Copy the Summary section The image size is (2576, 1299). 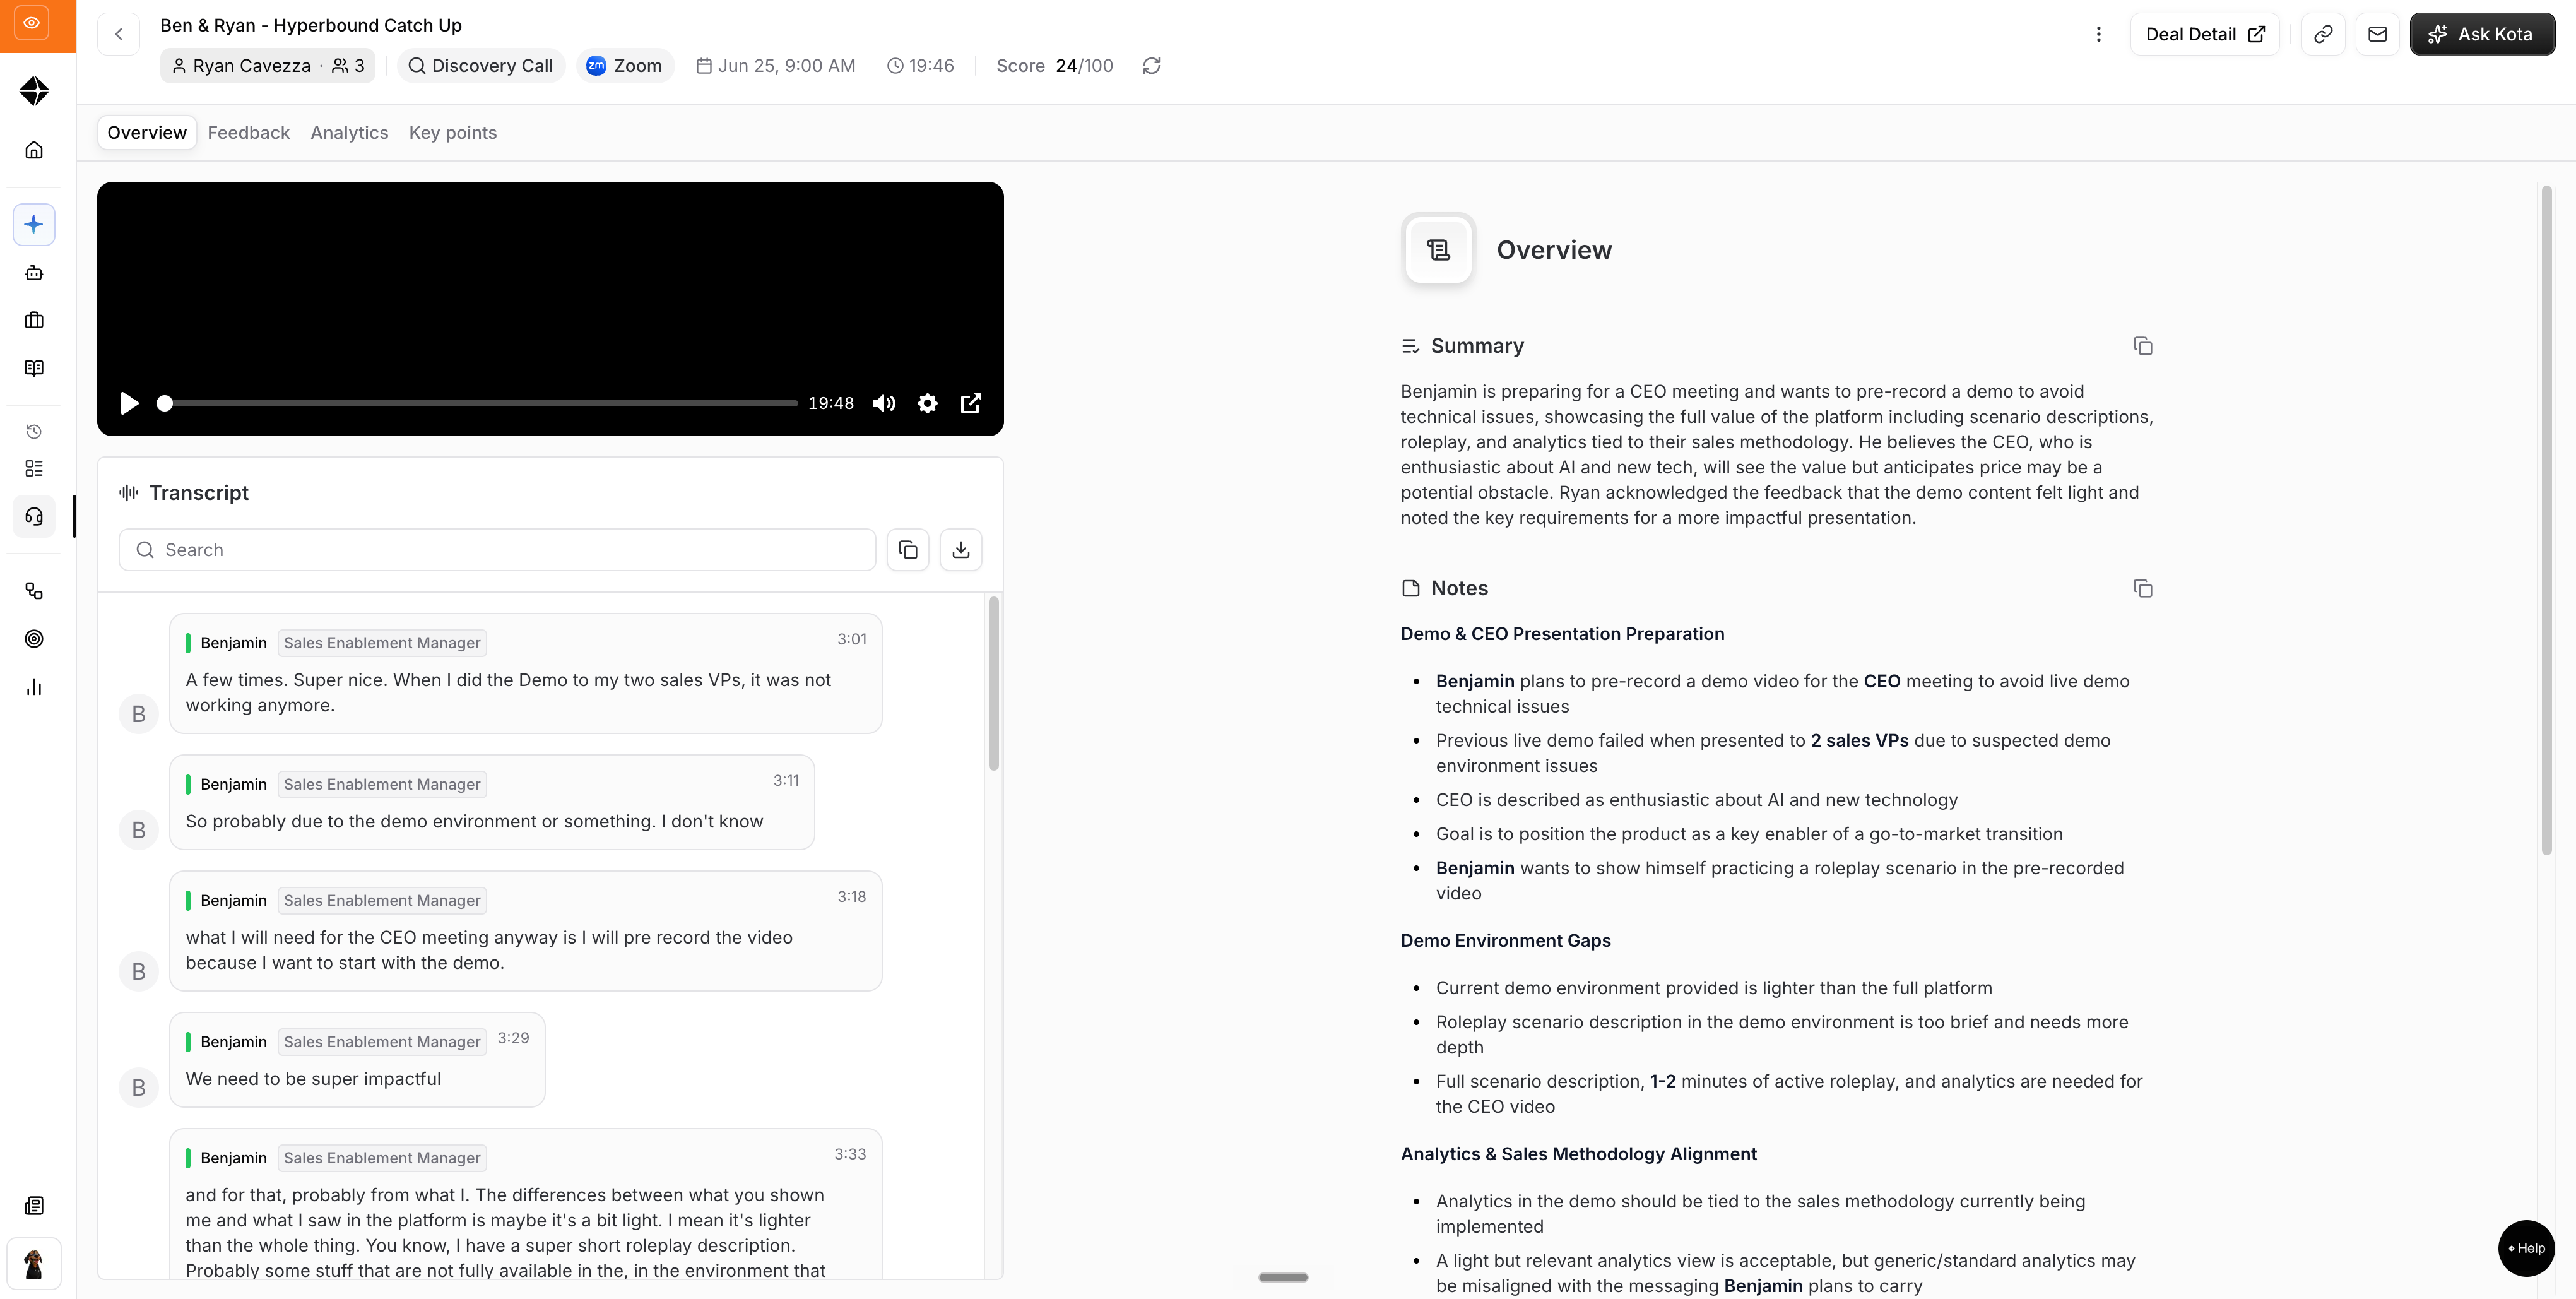point(2142,346)
